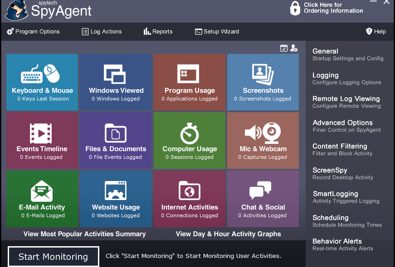Open the Keyboard & Mouse log tile
395x267 pixels.
42,82
